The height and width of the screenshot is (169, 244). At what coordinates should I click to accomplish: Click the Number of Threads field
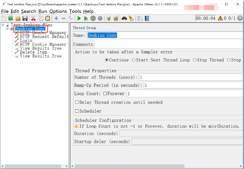191,77
